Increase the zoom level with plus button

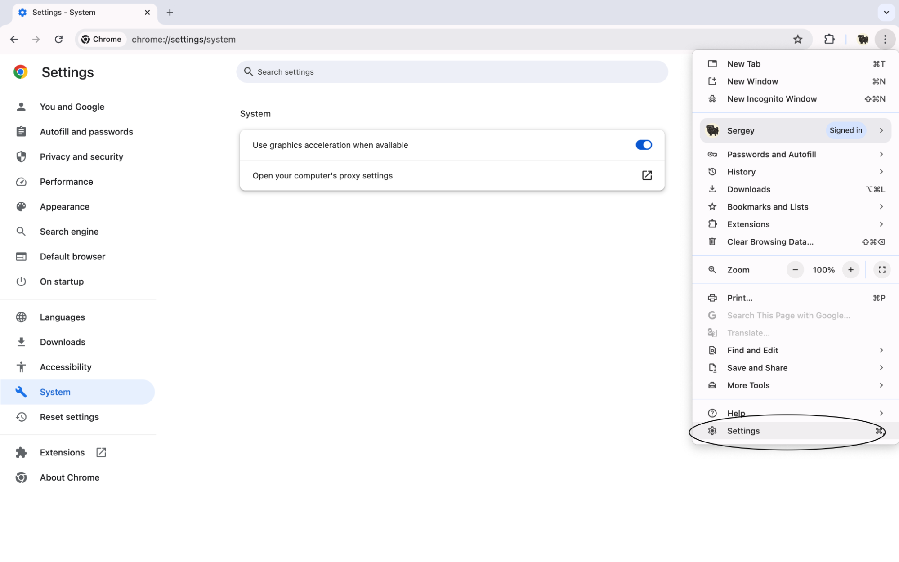click(x=850, y=270)
